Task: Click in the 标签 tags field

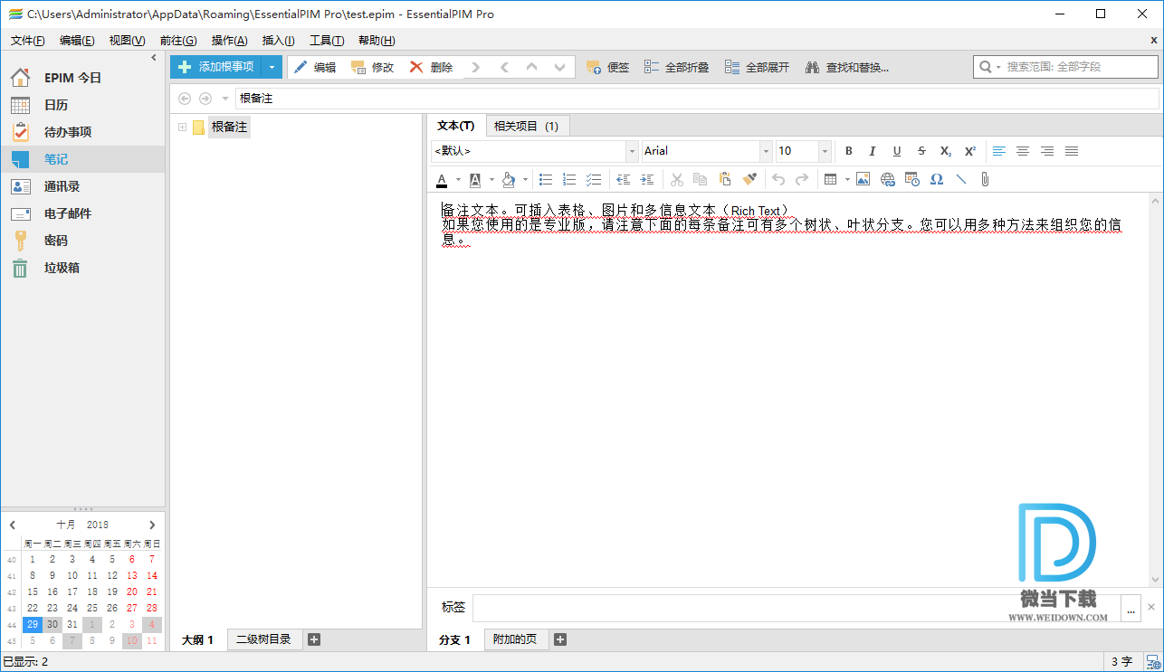Action: click(797, 608)
